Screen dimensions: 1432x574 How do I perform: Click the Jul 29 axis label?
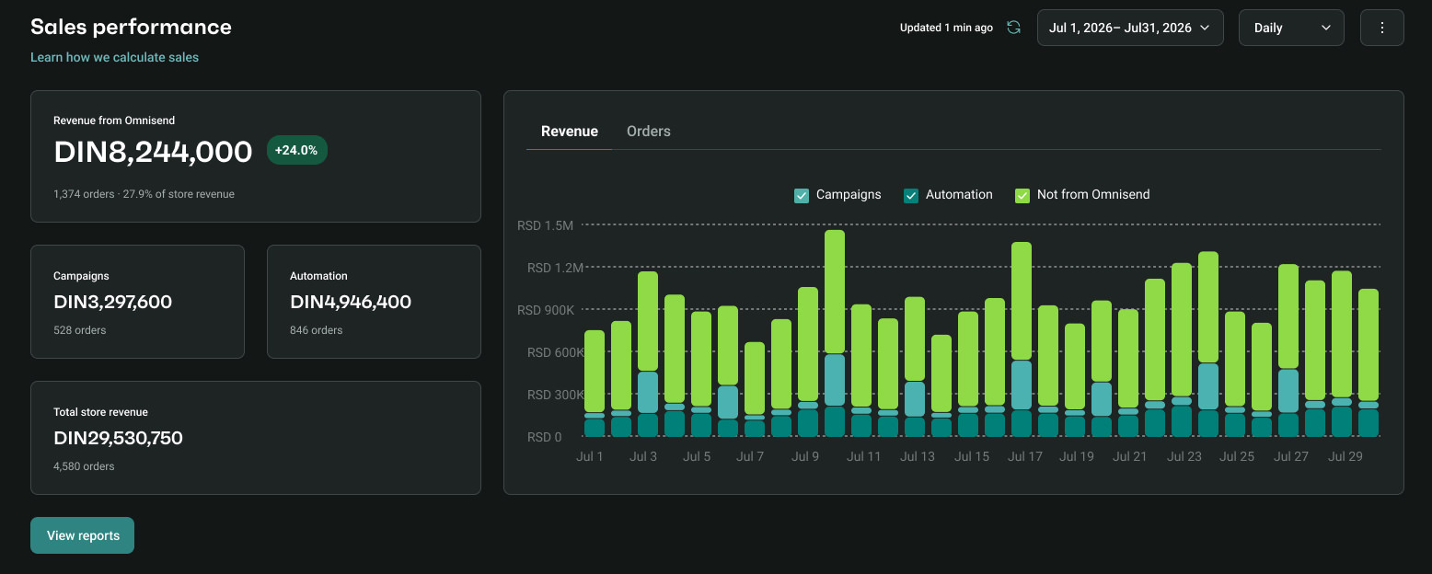[1345, 456]
